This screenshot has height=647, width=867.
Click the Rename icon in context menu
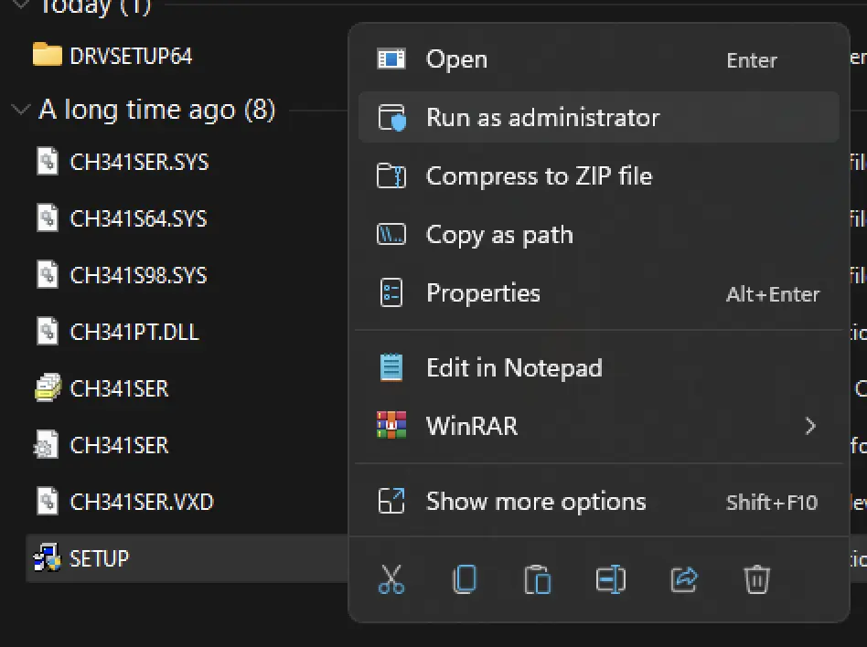610,579
